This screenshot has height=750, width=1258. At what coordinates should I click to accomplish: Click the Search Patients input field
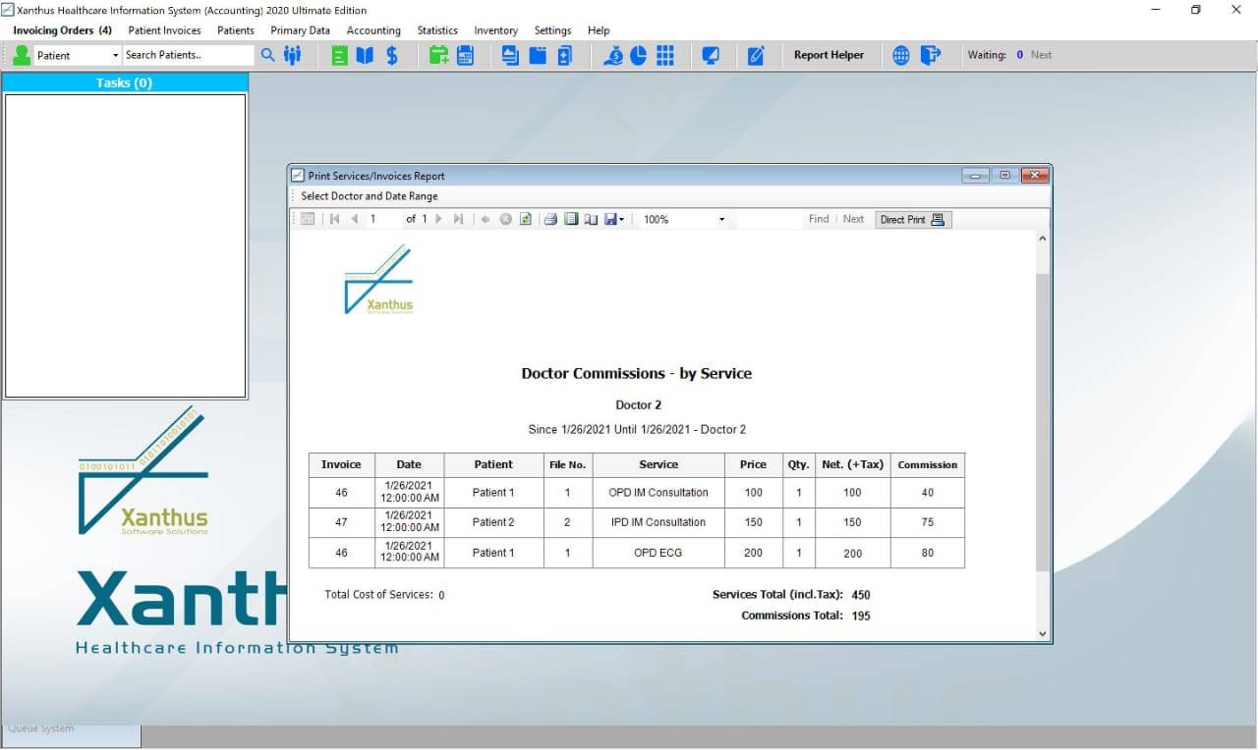tap(187, 55)
